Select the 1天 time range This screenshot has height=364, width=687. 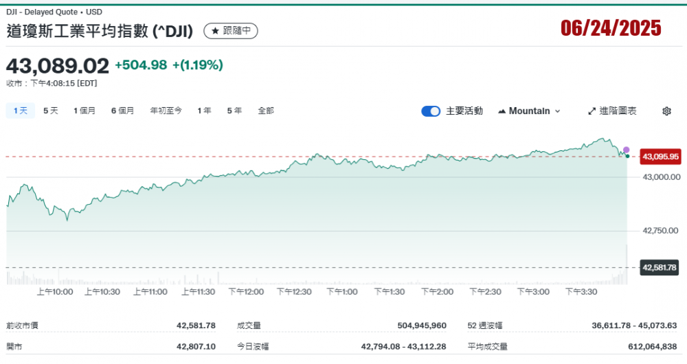20,111
